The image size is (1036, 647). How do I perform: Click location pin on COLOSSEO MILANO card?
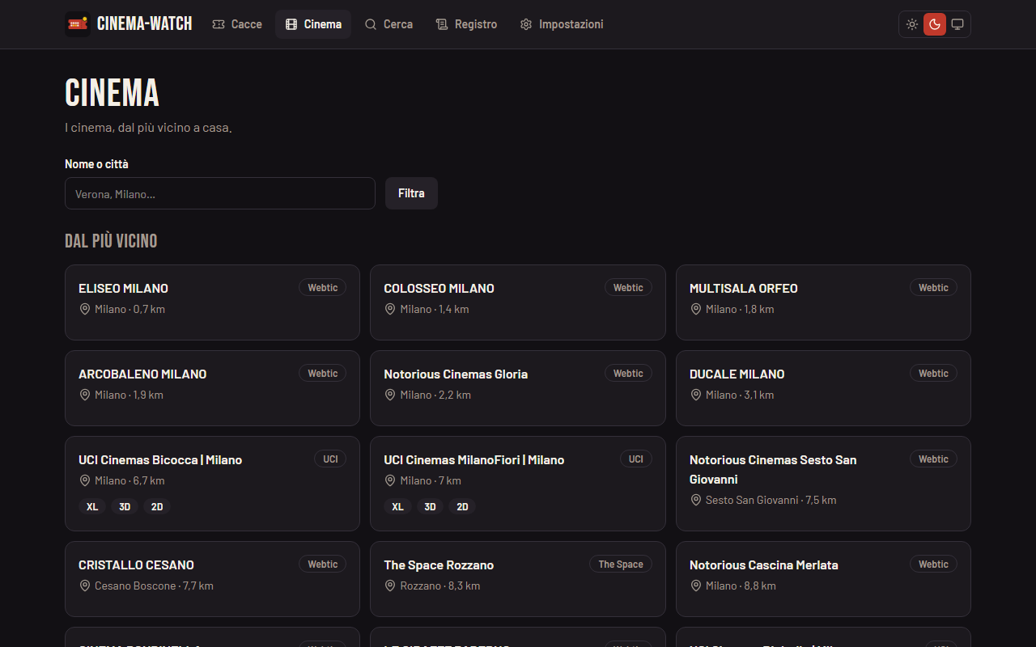coord(389,309)
